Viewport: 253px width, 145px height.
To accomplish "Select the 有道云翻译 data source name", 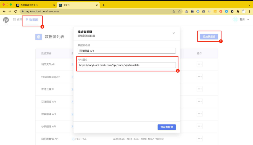I will (48, 89).
